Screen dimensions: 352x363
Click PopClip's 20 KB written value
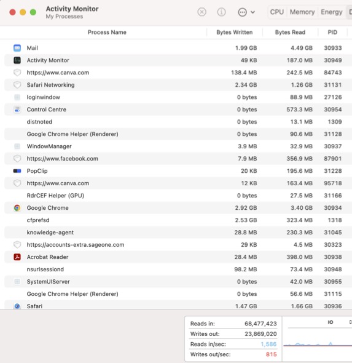249,171
